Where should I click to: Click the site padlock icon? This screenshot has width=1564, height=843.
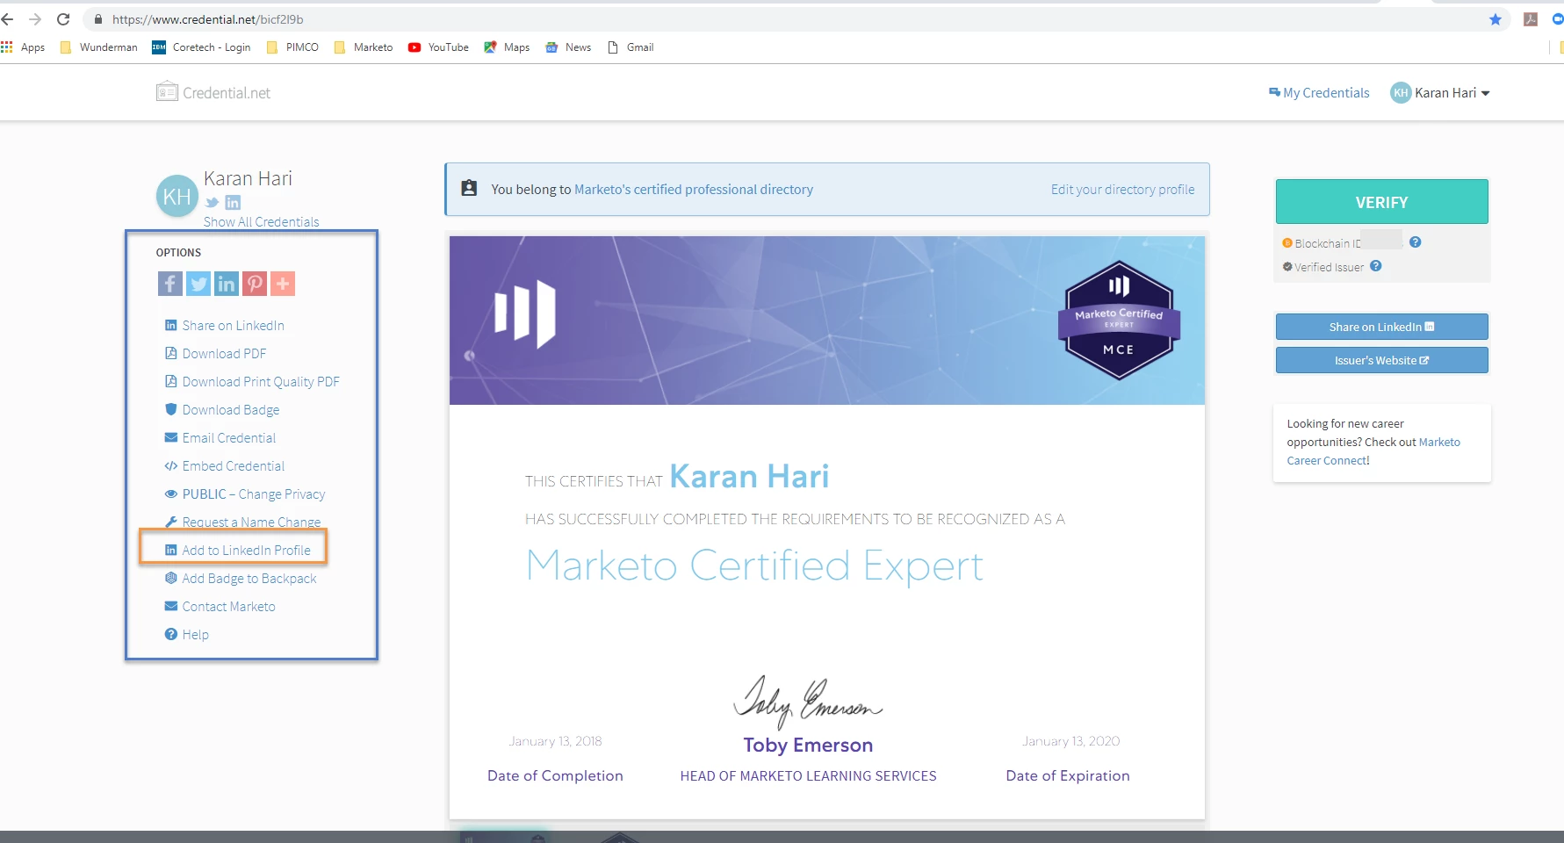[x=98, y=19]
